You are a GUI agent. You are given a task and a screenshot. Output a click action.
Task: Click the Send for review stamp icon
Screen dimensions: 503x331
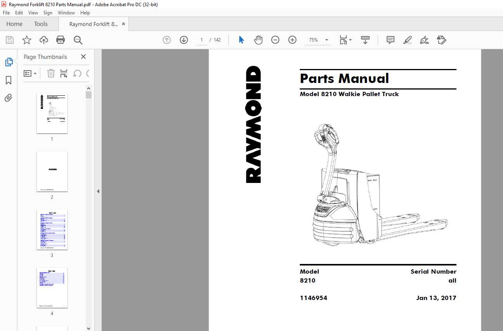(x=441, y=40)
